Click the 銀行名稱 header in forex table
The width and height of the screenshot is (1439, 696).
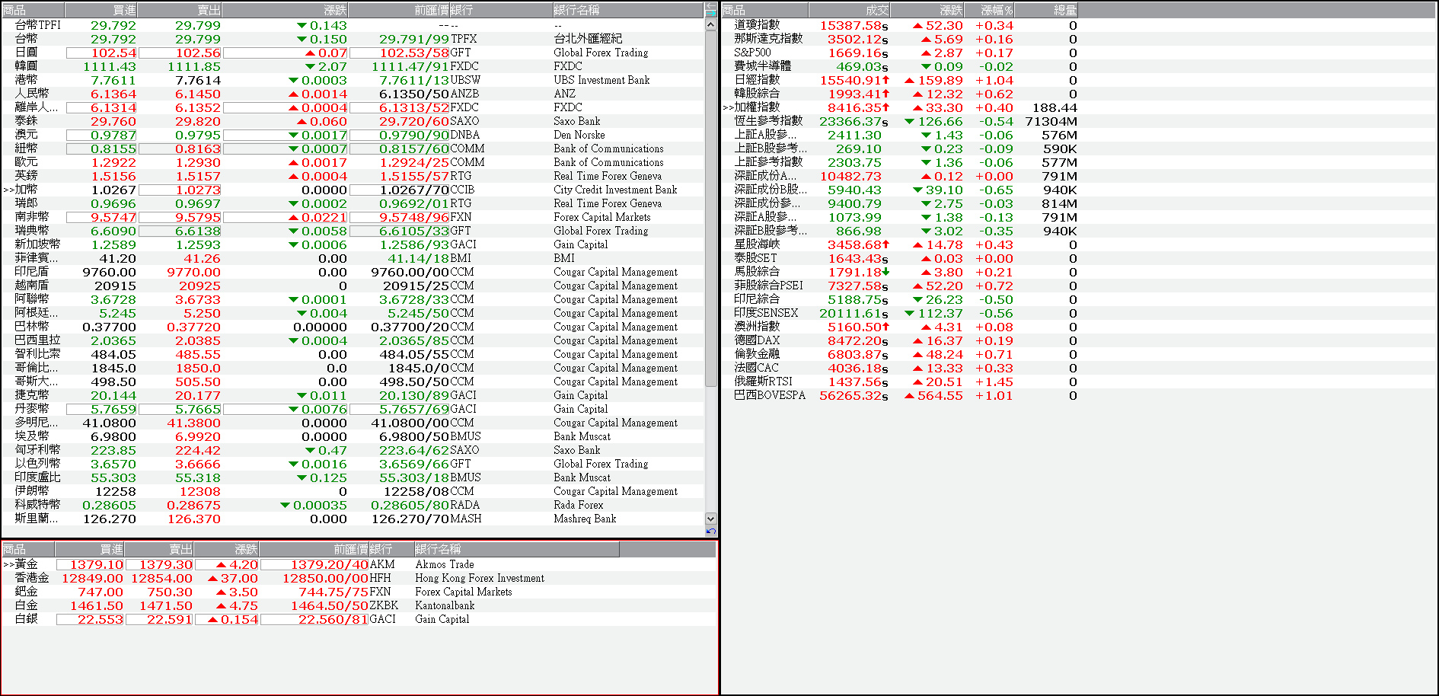pyautogui.click(x=627, y=10)
